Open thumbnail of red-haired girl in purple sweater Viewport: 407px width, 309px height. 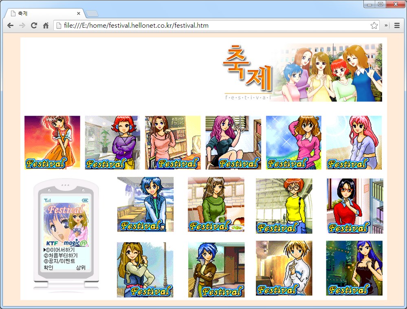click(112, 142)
